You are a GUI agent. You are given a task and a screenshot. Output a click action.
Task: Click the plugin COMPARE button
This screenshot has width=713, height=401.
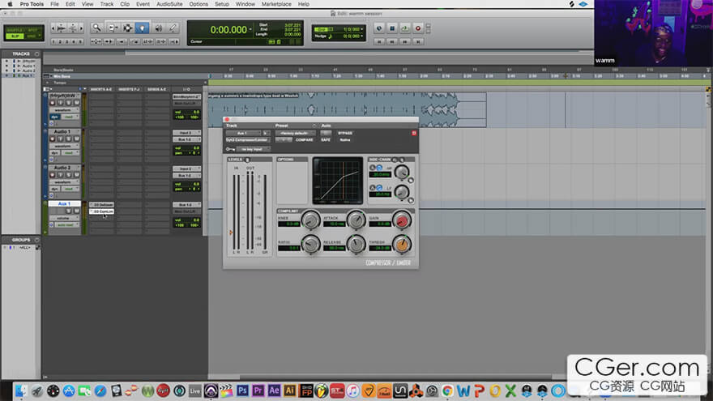pos(304,140)
